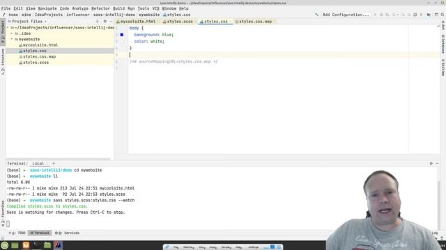Image resolution: width=446 pixels, height=250 pixels.
Task: Open the Linux Mint start menu icon
Action: (5, 245)
